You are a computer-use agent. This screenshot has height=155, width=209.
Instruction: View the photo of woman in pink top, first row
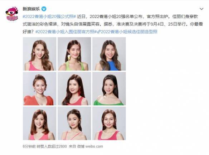[x=40, y=54]
